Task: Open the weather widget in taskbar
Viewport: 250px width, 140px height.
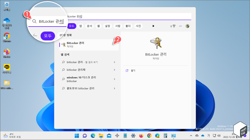Action: click(x=12, y=136)
